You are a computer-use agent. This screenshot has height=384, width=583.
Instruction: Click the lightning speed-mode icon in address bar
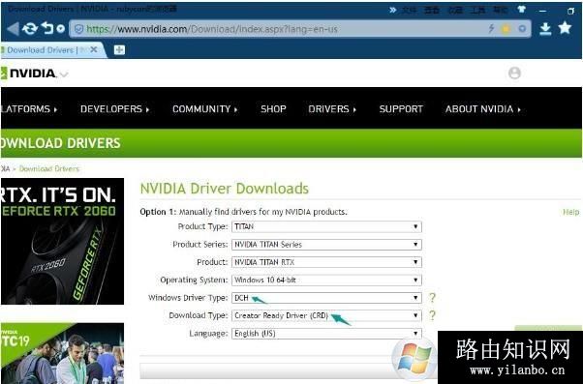[491, 29]
